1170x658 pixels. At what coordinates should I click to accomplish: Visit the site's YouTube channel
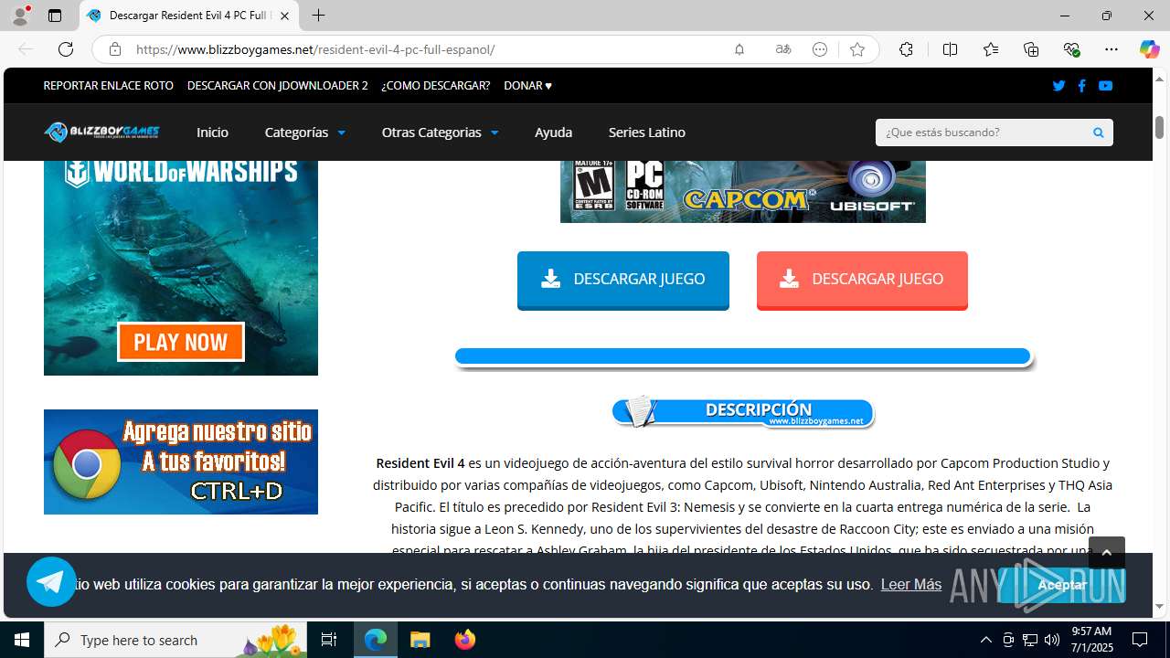coord(1105,86)
